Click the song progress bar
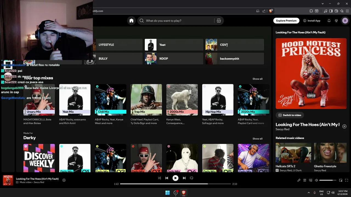Screen dimensions: 351x197 [x=175, y=184]
